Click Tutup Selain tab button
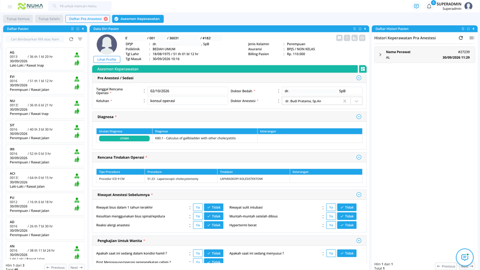 pos(49,19)
